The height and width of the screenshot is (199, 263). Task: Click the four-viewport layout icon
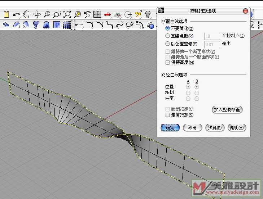(97, 14)
